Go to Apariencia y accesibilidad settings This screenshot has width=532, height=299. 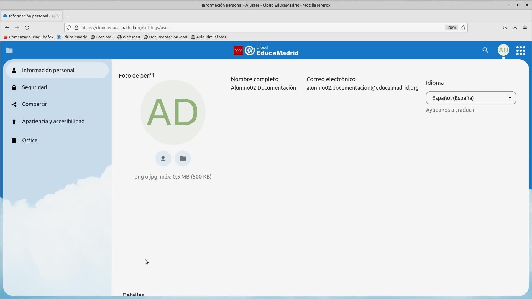coord(53,121)
